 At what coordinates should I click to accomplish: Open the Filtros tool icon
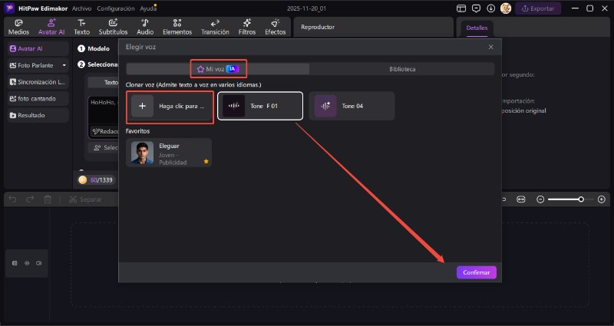[247, 27]
